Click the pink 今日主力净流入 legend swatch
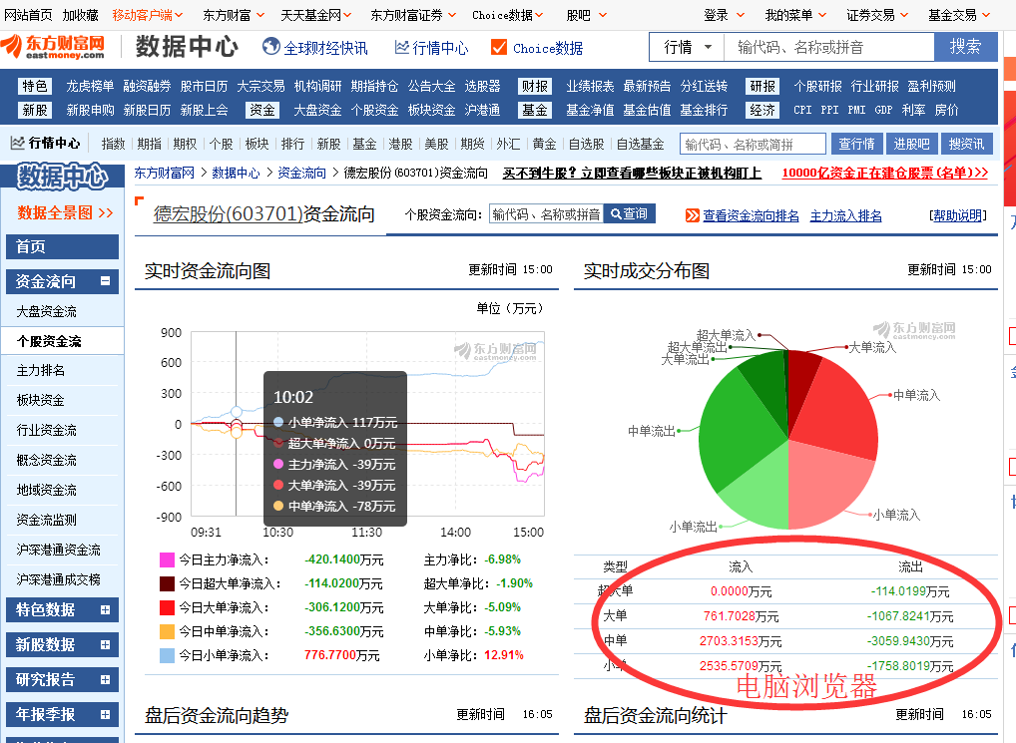 (x=167, y=559)
